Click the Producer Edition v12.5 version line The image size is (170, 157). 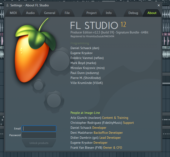[109, 32]
